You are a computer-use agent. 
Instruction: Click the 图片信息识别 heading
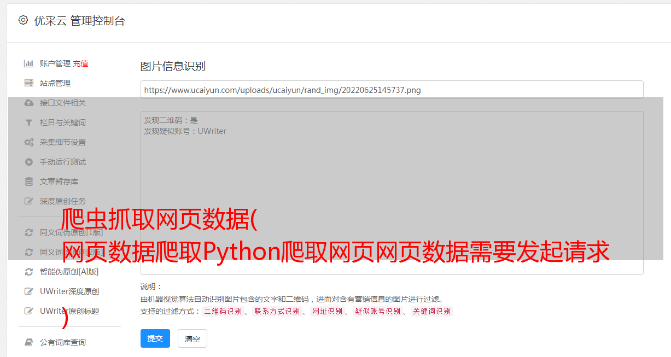[173, 66]
